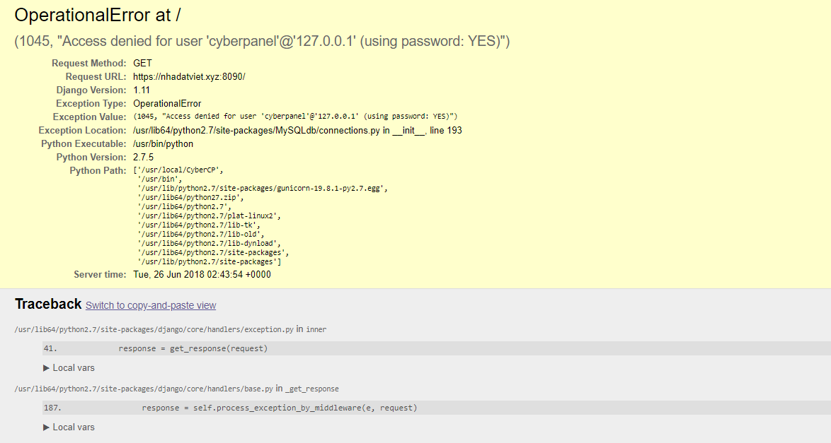831x443 pixels.
Task: Click the base.py file path in traceback
Action: tap(144, 389)
